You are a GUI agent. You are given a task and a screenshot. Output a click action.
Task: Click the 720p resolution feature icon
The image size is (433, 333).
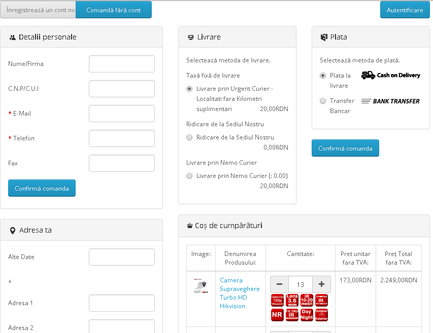tap(277, 300)
